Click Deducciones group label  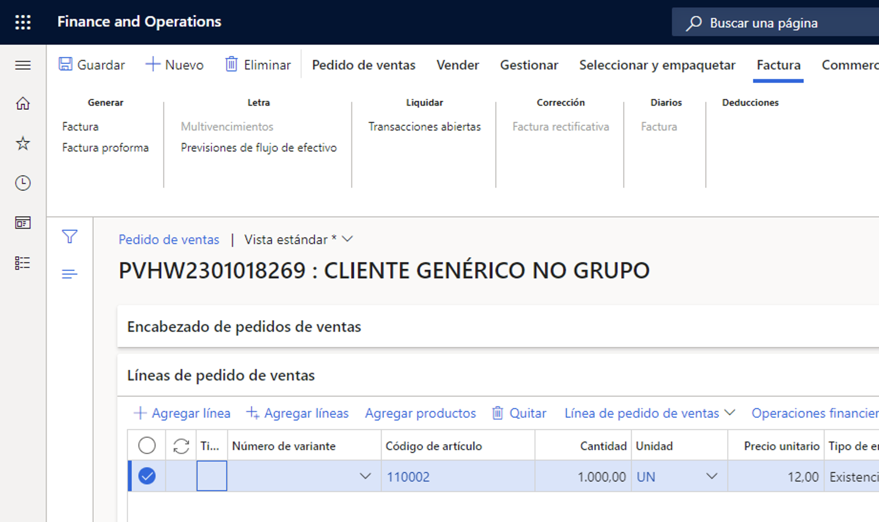(x=750, y=103)
